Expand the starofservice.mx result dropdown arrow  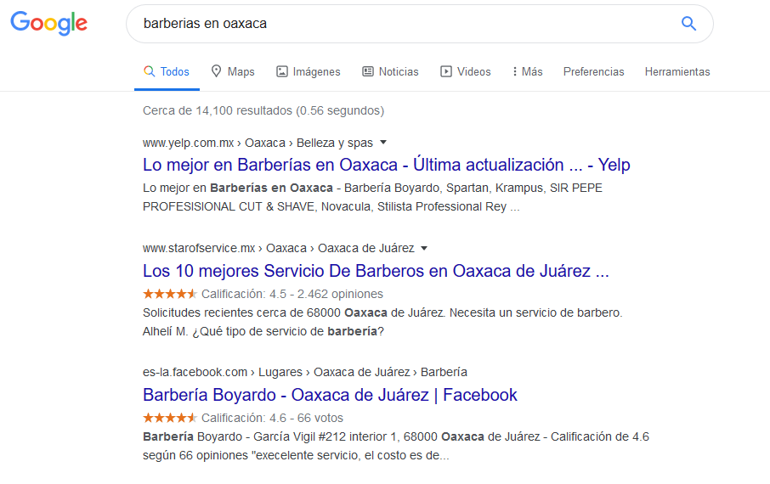[424, 249]
